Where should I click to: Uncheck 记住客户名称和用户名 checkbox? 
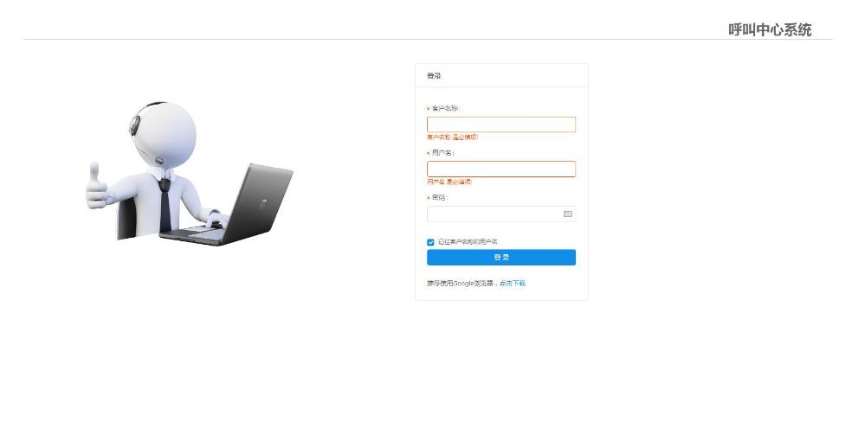point(430,242)
